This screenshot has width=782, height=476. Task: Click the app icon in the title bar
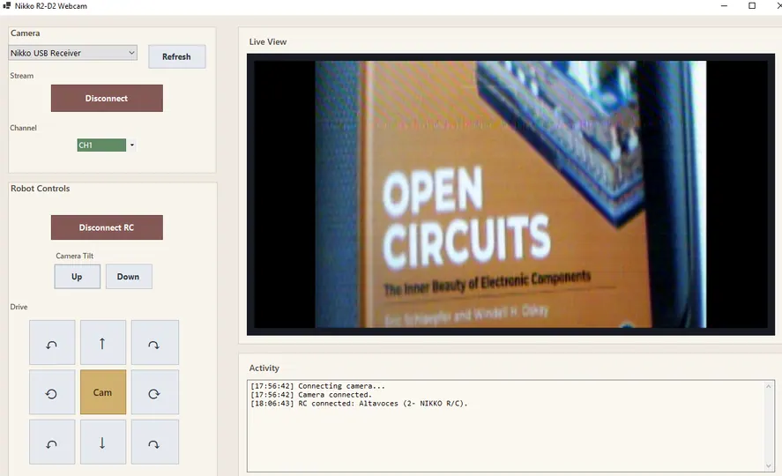click(x=6, y=6)
